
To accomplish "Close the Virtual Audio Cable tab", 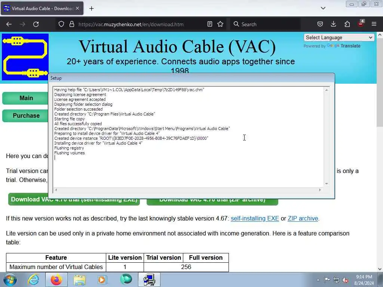I will [77, 8].
